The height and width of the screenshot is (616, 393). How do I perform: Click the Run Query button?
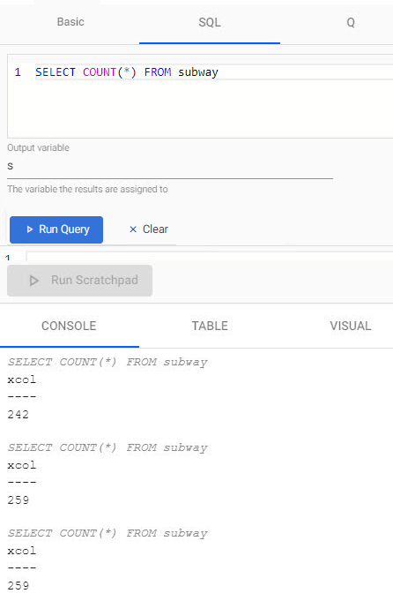[56, 229]
